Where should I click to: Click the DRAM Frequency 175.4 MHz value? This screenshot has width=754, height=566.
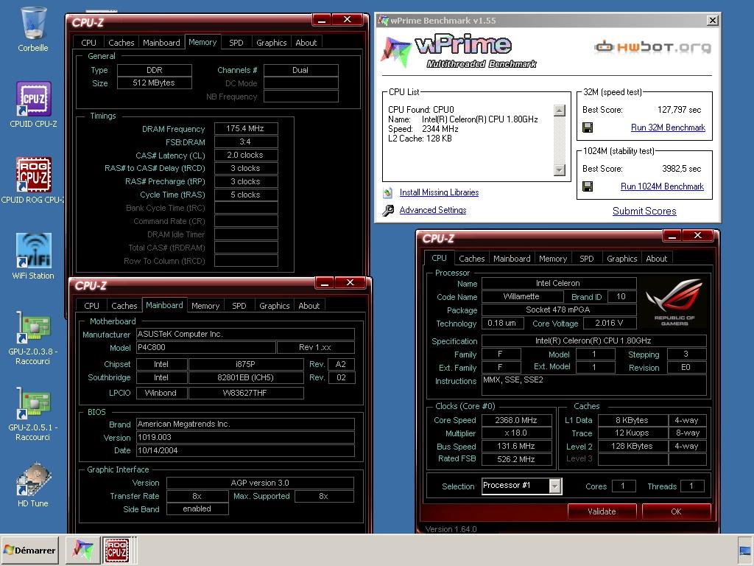point(246,128)
